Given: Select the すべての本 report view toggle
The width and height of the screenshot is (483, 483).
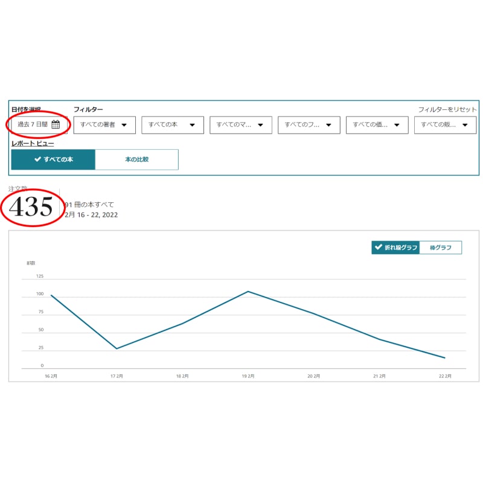Looking at the screenshot, I should pos(53,159).
